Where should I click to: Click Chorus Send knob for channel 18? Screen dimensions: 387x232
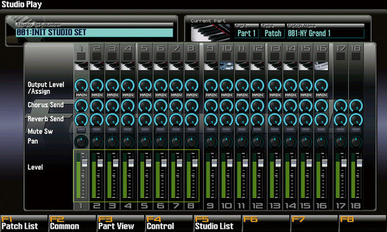point(356,106)
